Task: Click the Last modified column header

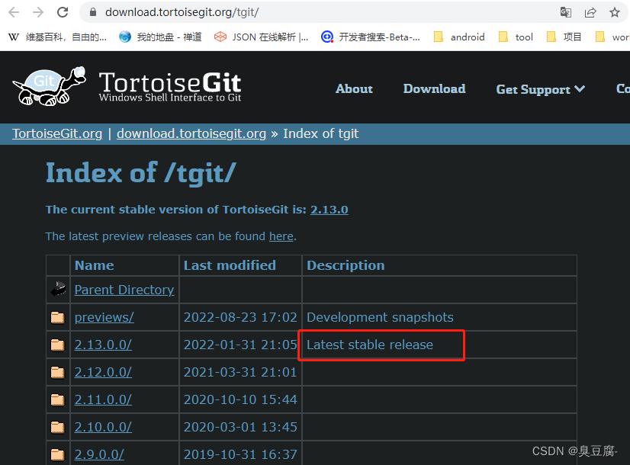Action: click(x=230, y=265)
